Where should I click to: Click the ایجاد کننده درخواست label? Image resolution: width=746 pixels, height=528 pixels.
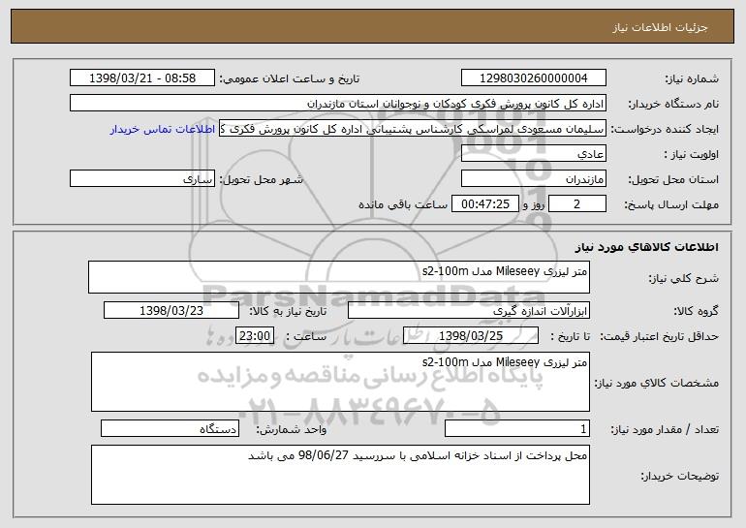pos(665,130)
